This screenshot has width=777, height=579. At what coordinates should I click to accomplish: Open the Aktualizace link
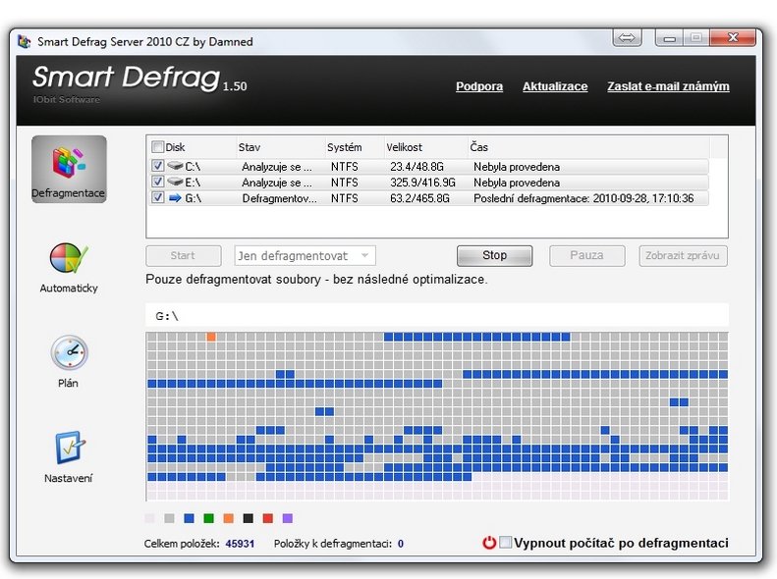[555, 86]
